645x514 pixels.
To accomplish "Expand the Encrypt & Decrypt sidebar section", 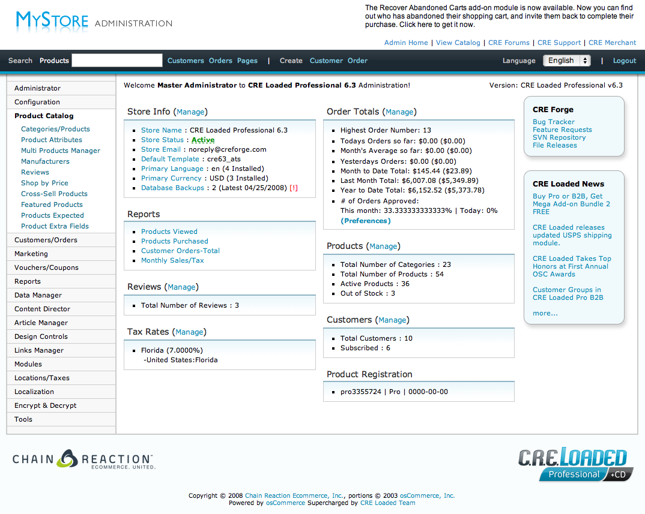I will point(61,405).
